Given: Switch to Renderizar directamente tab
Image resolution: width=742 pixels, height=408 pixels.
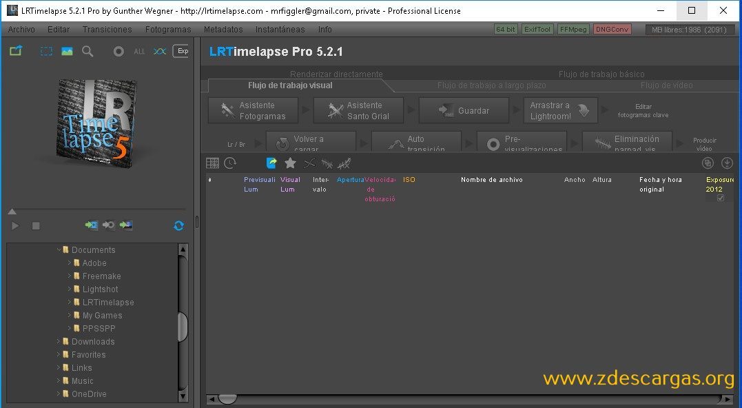Looking at the screenshot, I should click(x=336, y=74).
